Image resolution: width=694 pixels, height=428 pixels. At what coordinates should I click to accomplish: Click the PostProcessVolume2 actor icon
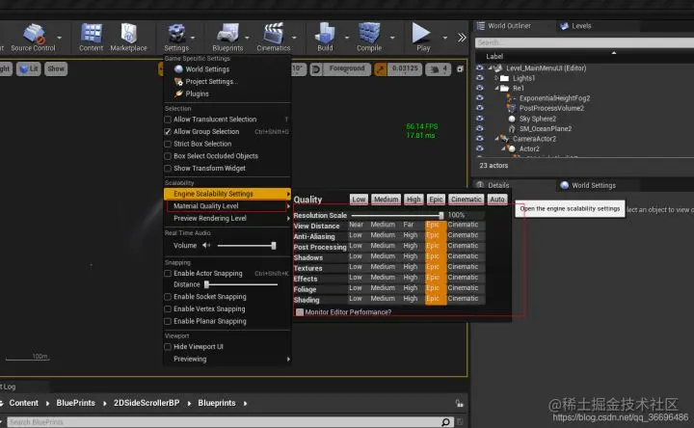512,108
